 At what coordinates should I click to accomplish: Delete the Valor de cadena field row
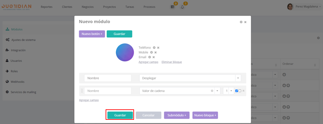point(243,91)
